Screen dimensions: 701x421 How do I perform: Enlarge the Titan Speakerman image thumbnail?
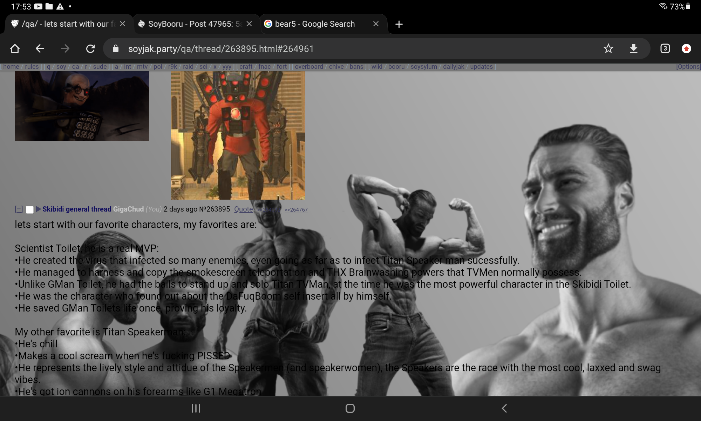(238, 135)
